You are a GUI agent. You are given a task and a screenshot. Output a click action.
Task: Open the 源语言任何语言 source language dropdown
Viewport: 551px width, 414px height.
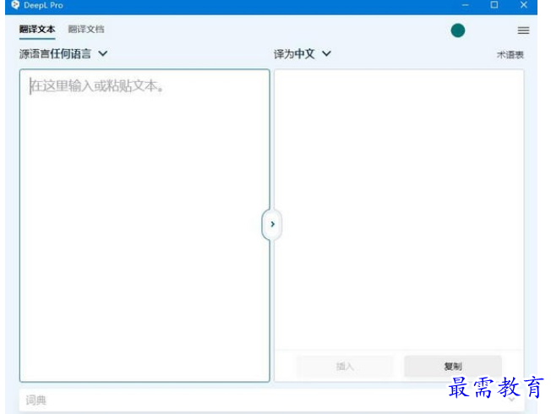tap(63, 54)
